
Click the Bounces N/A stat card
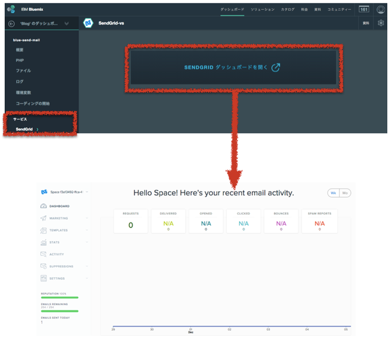282,221
